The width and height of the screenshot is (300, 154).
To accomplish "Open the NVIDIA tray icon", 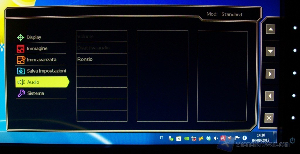I will tap(186, 139).
